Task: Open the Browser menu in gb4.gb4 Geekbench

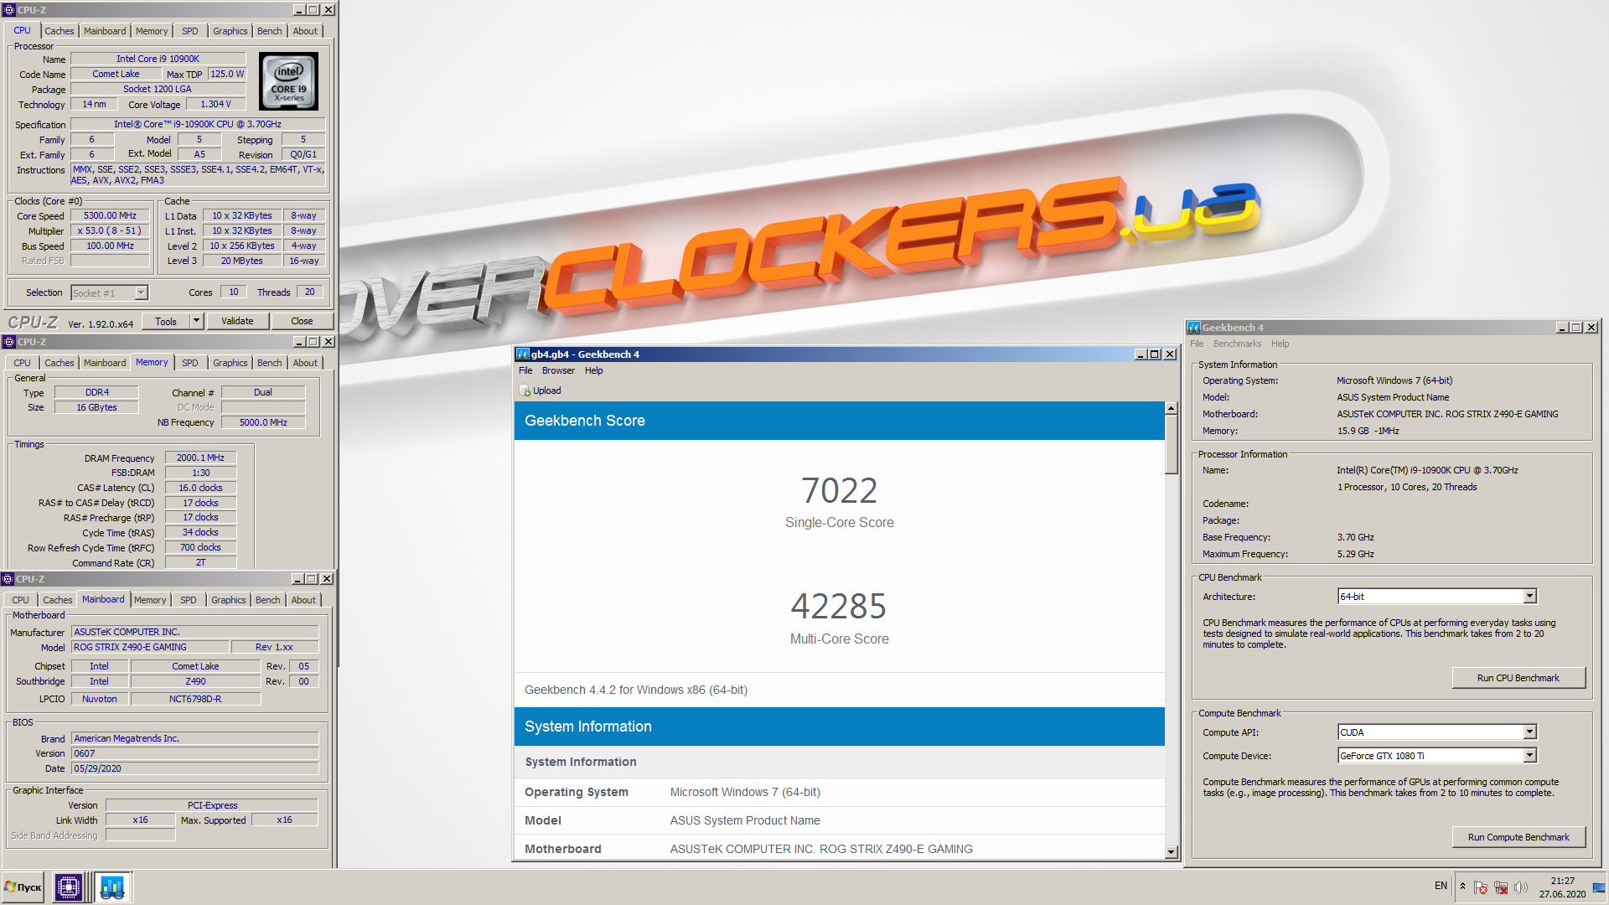Action: coord(558,370)
